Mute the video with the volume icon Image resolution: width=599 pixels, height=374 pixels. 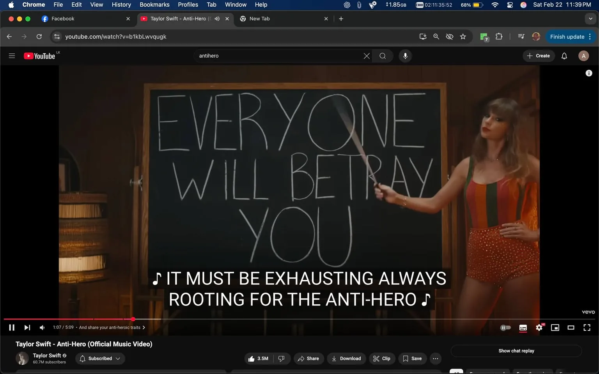42,327
